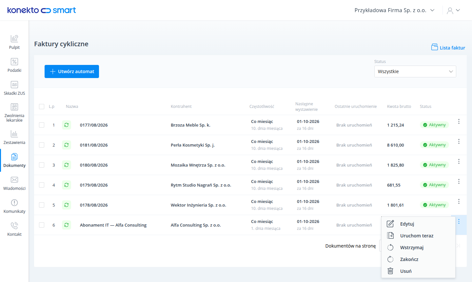Viewport: 472px width, 282px height.
Task: Click recurring icon for 0177/08/2026
Action: tap(67, 125)
